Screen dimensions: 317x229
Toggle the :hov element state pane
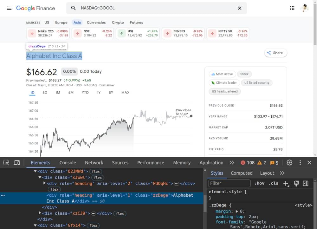tap(260, 183)
